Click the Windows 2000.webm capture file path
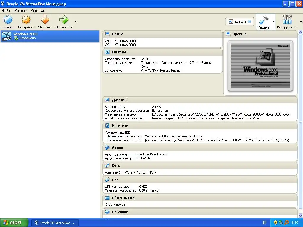 [221, 114]
